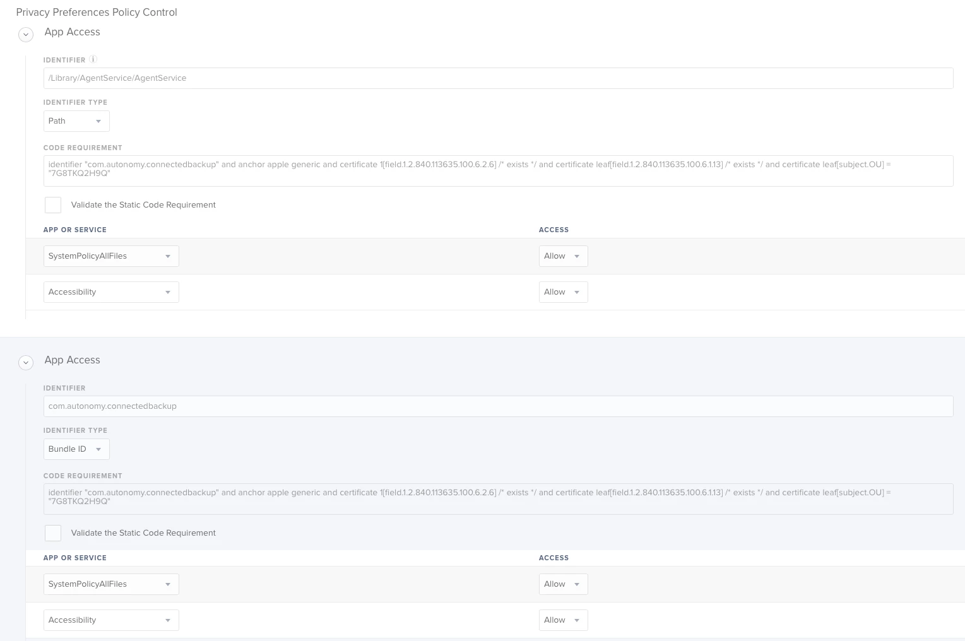Open the Bundle ID identifier type dropdown

coord(76,449)
